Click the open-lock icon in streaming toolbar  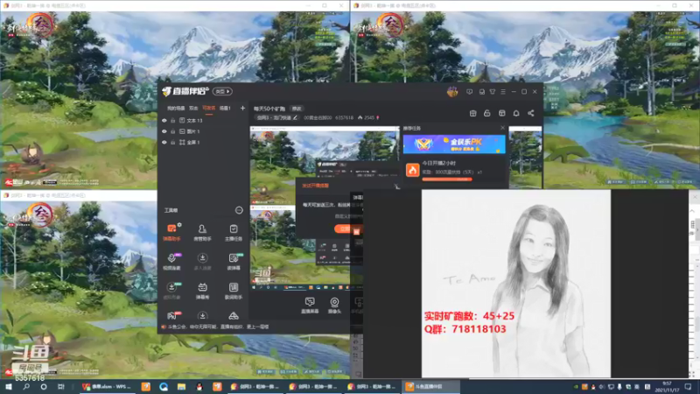tap(487, 114)
